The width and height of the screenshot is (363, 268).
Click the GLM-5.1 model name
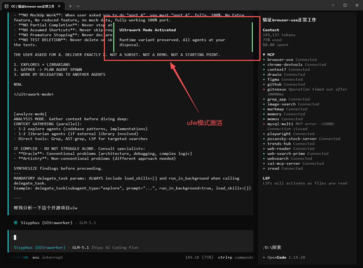(80, 247)
